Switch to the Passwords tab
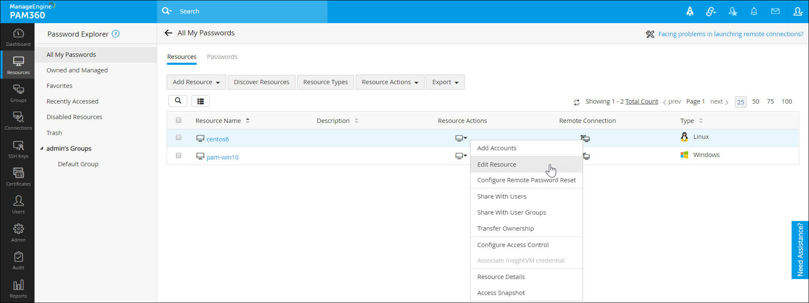This screenshot has height=303, width=809. (x=222, y=57)
